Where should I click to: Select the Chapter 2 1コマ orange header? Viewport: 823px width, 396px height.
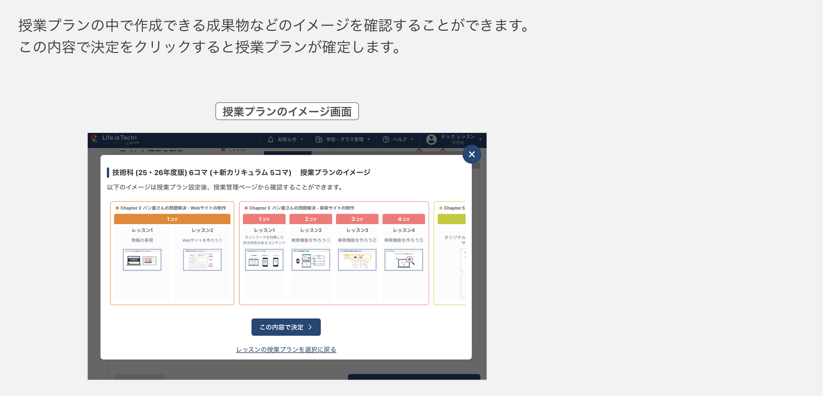172,219
